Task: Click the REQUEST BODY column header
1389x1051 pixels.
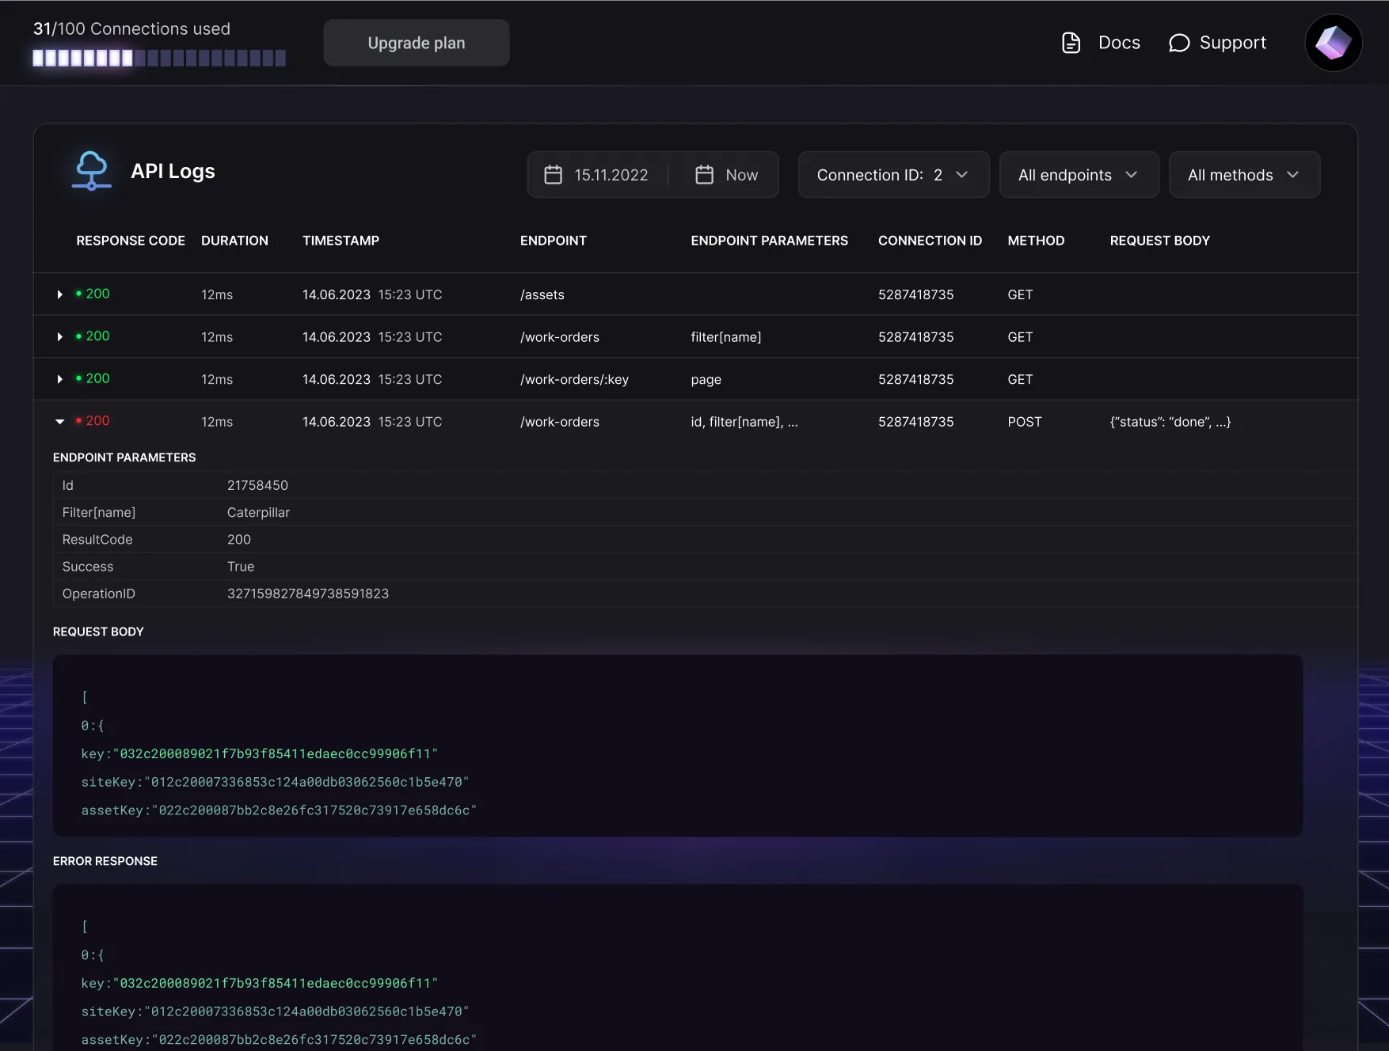Action: [x=1159, y=241]
